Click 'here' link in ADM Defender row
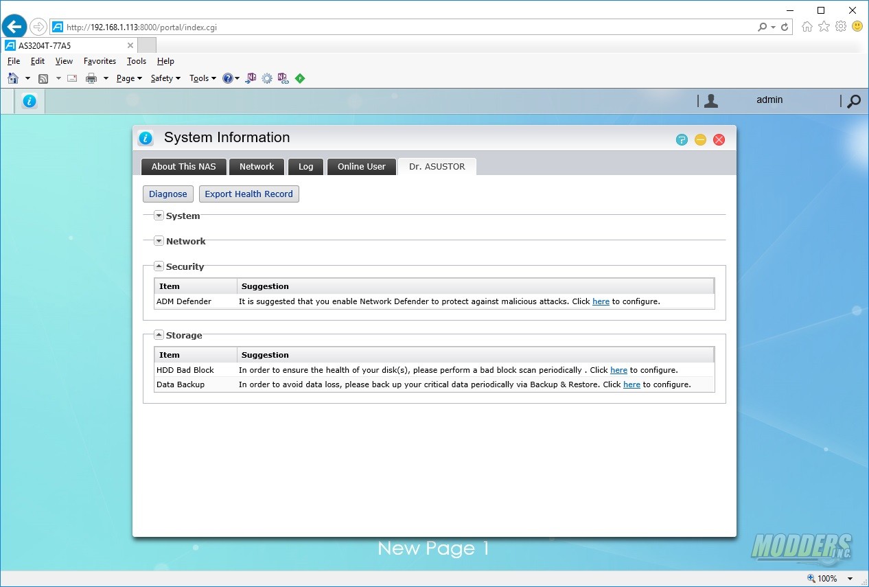 pyautogui.click(x=601, y=301)
